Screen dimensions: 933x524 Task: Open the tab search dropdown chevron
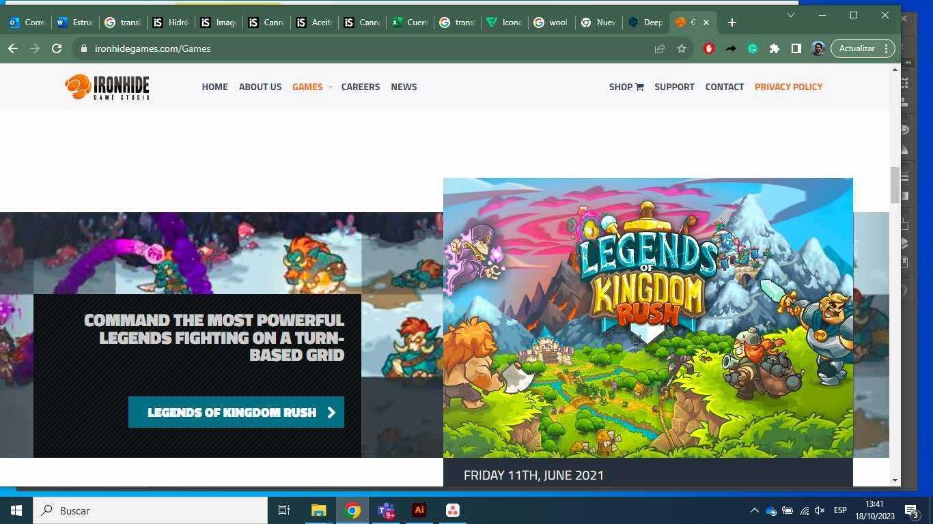pyautogui.click(x=791, y=15)
